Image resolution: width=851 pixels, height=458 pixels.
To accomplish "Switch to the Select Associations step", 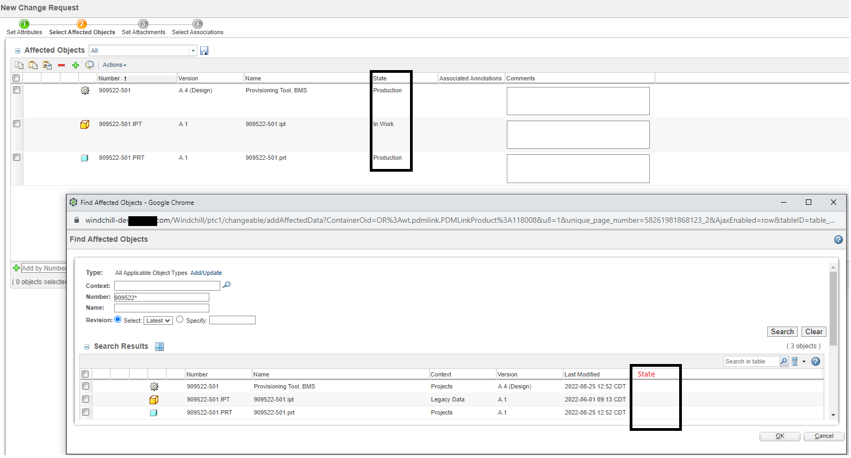I will click(197, 32).
